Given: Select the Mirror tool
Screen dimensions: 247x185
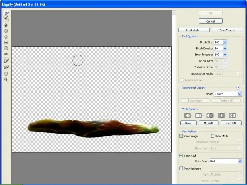Looking at the screenshot, I should 6,48.
